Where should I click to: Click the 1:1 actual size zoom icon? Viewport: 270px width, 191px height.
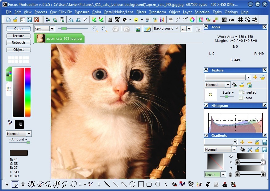click(x=95, y=29)
